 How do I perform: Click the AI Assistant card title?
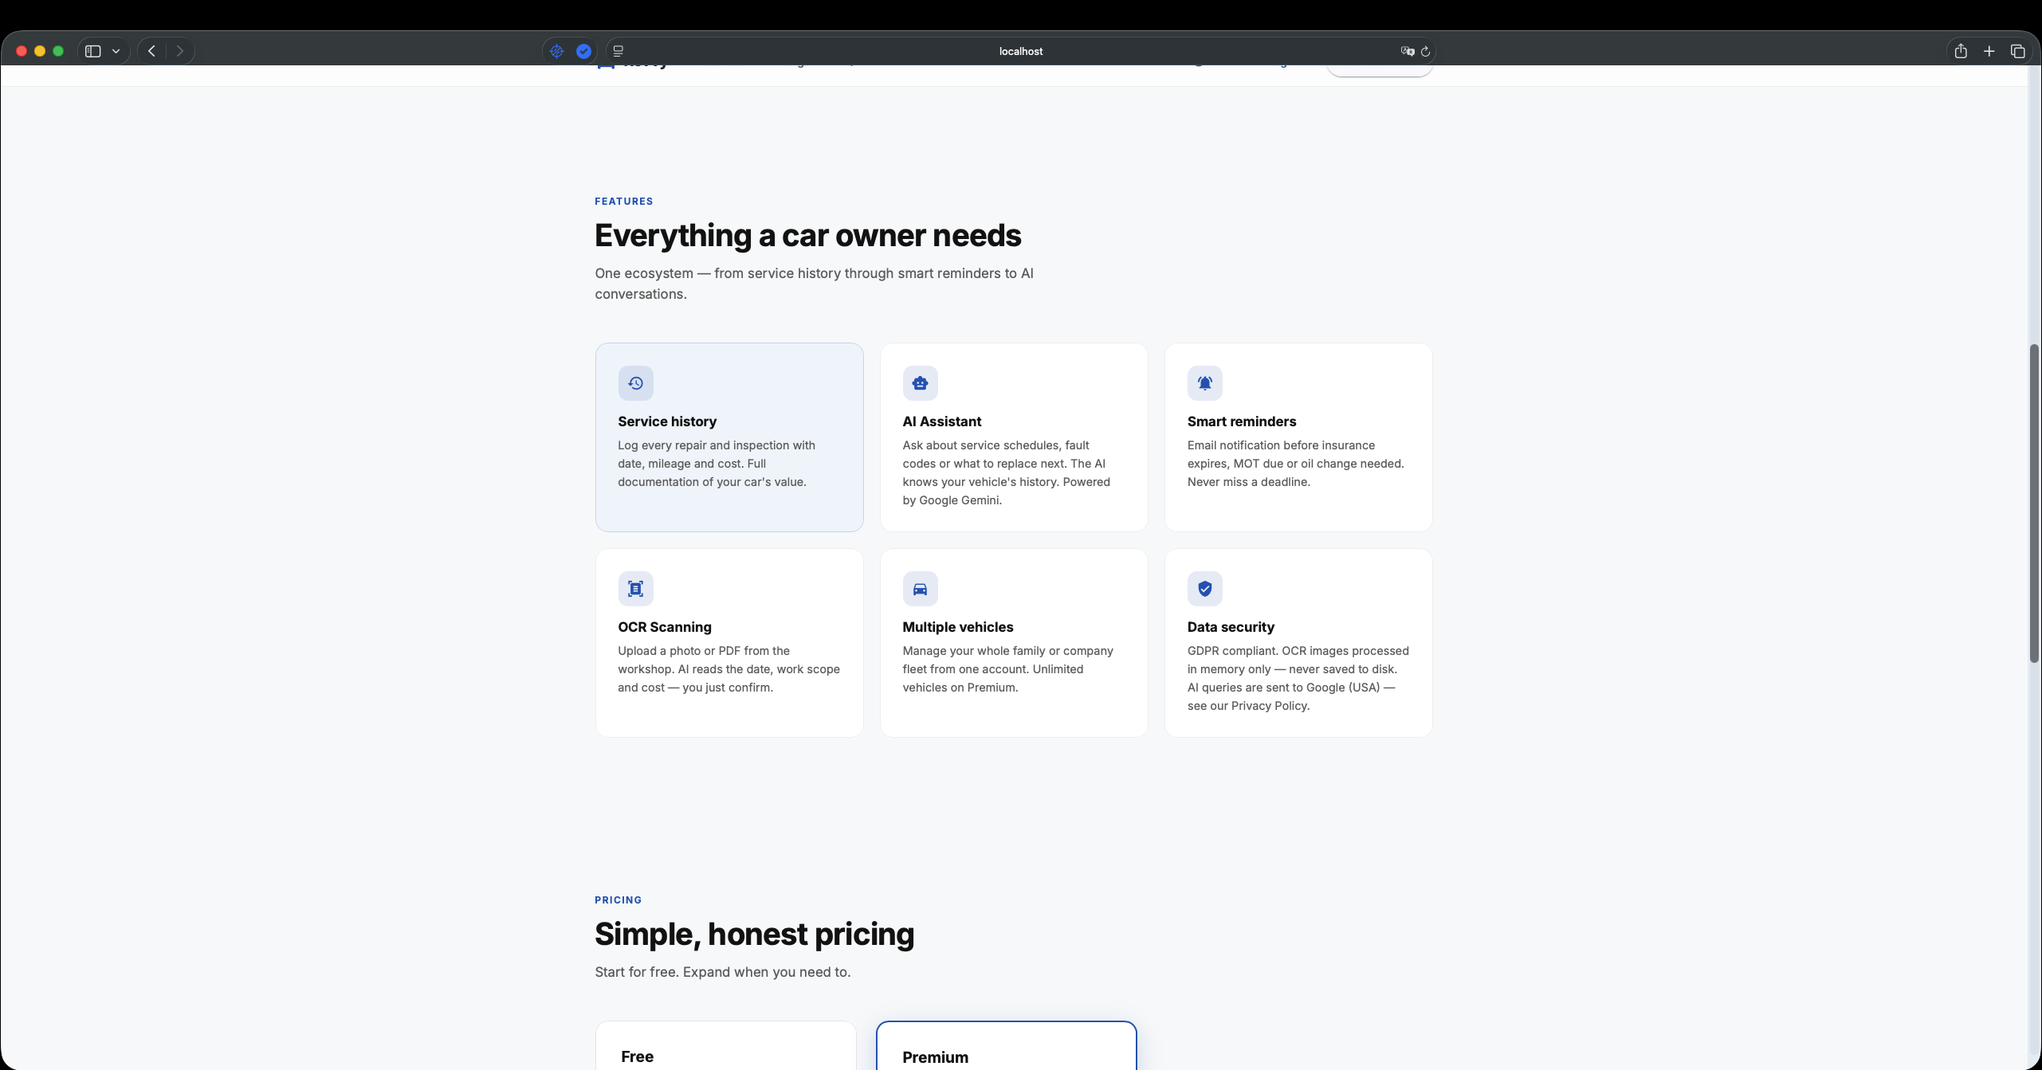pos(941,421)
